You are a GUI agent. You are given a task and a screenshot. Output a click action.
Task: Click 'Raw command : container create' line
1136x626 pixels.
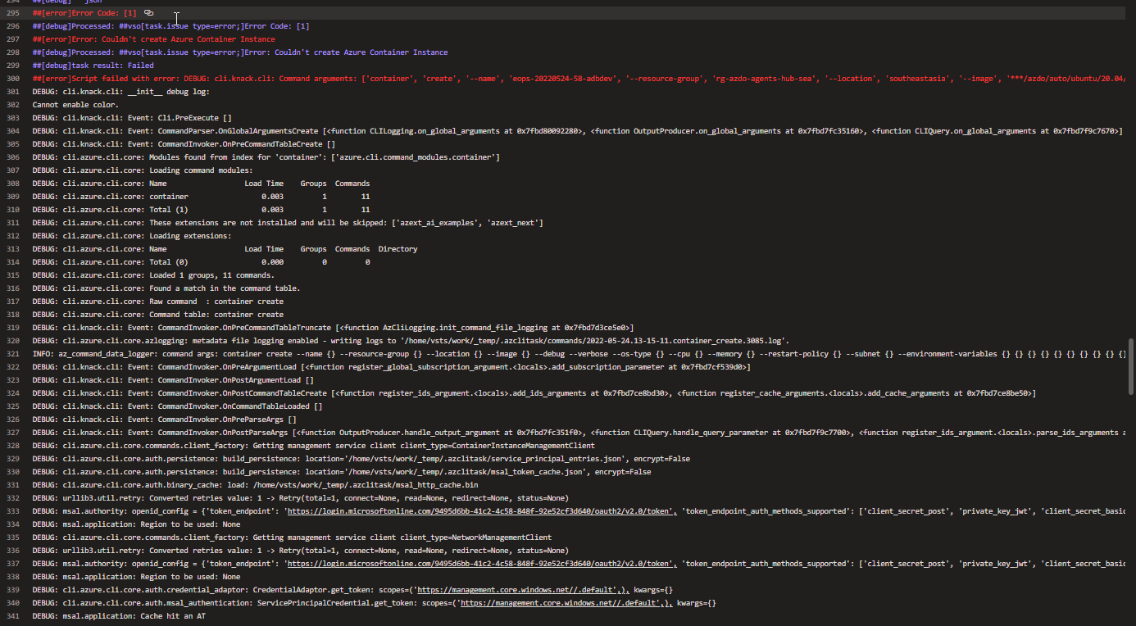(158, 302)
